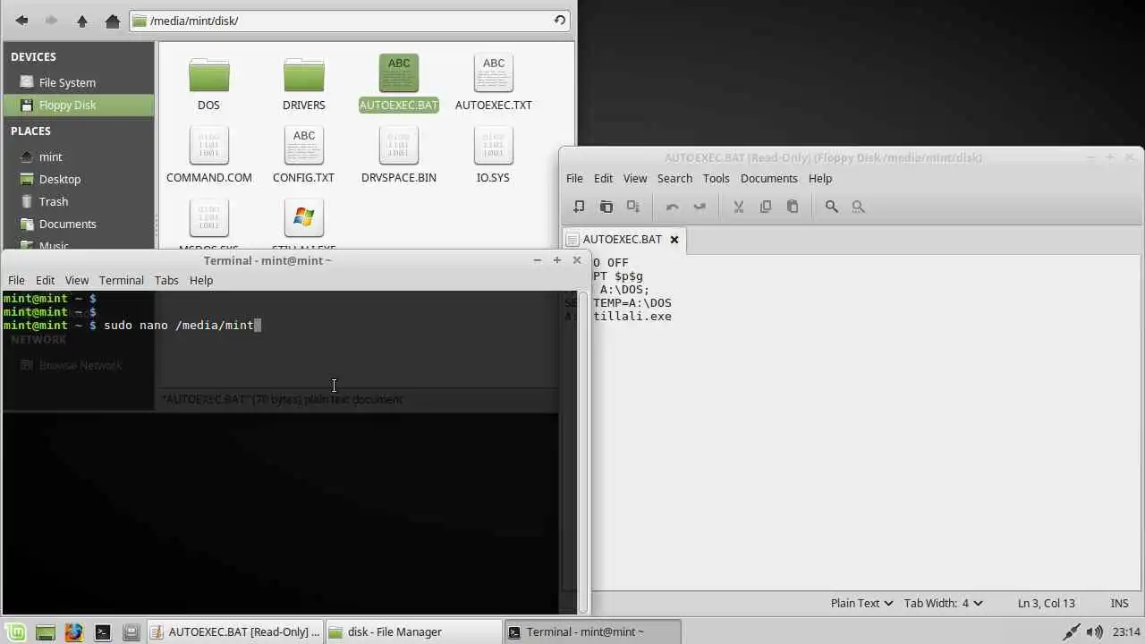Screen dimensions: 1145x644
Task: Reload the /media/mint/disk/ location
Action: pos(560,20)
